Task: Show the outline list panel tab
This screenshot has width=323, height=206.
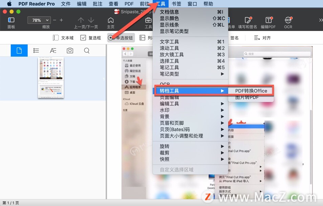Action: coord(36,50)
